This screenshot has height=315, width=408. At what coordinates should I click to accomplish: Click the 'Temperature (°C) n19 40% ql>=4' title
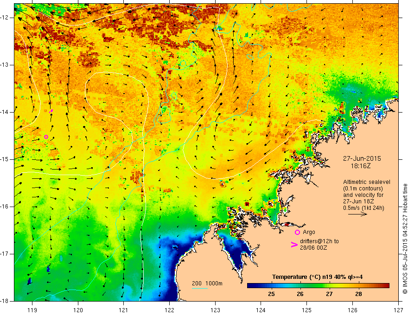pyautogui.click(x=317, y=277)
